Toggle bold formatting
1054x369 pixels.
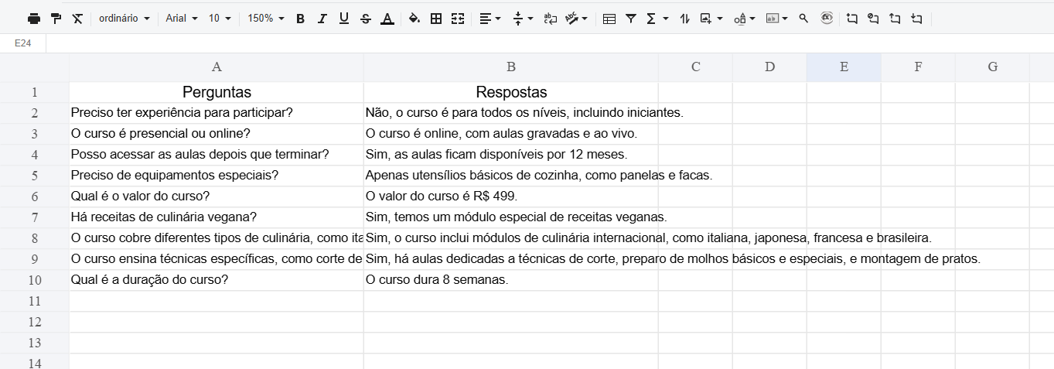(300, 18)
